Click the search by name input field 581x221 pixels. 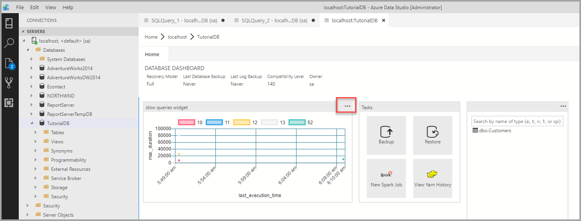click(x=517, y=121)
